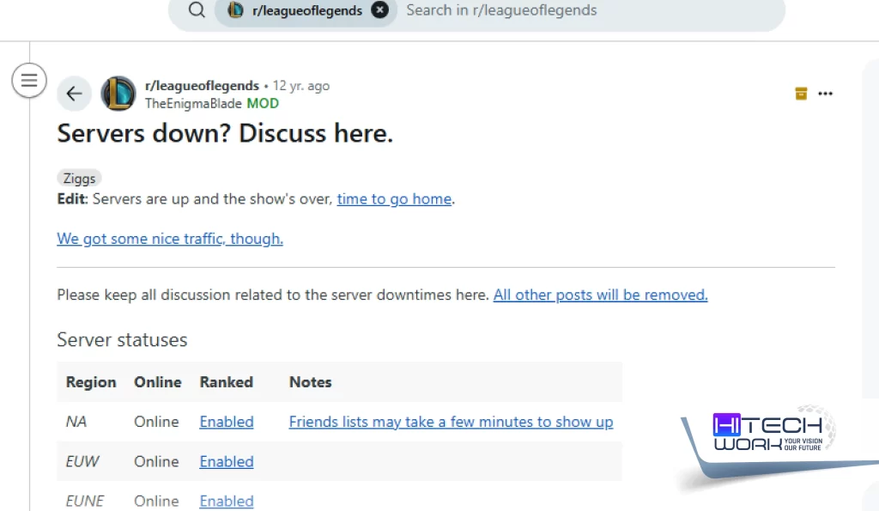Click the 'Online' status in NA row
The width and height of the screenshot is (879, 511).
[x=156, y=422]
